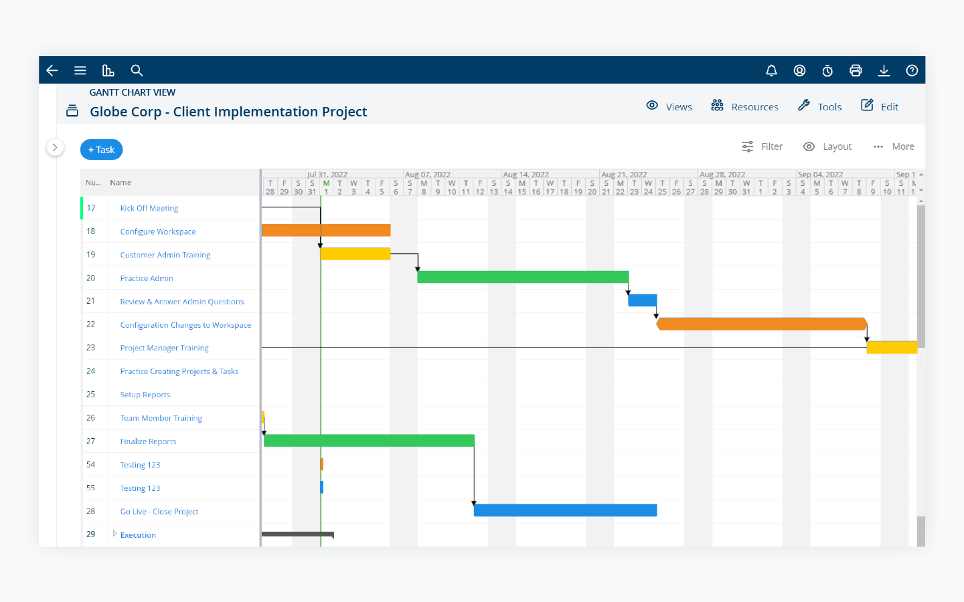This screenshot has height=602, width=964.
Task: Click the search magnifier icon
Action: pyautogui.click(x=137, y=70)
